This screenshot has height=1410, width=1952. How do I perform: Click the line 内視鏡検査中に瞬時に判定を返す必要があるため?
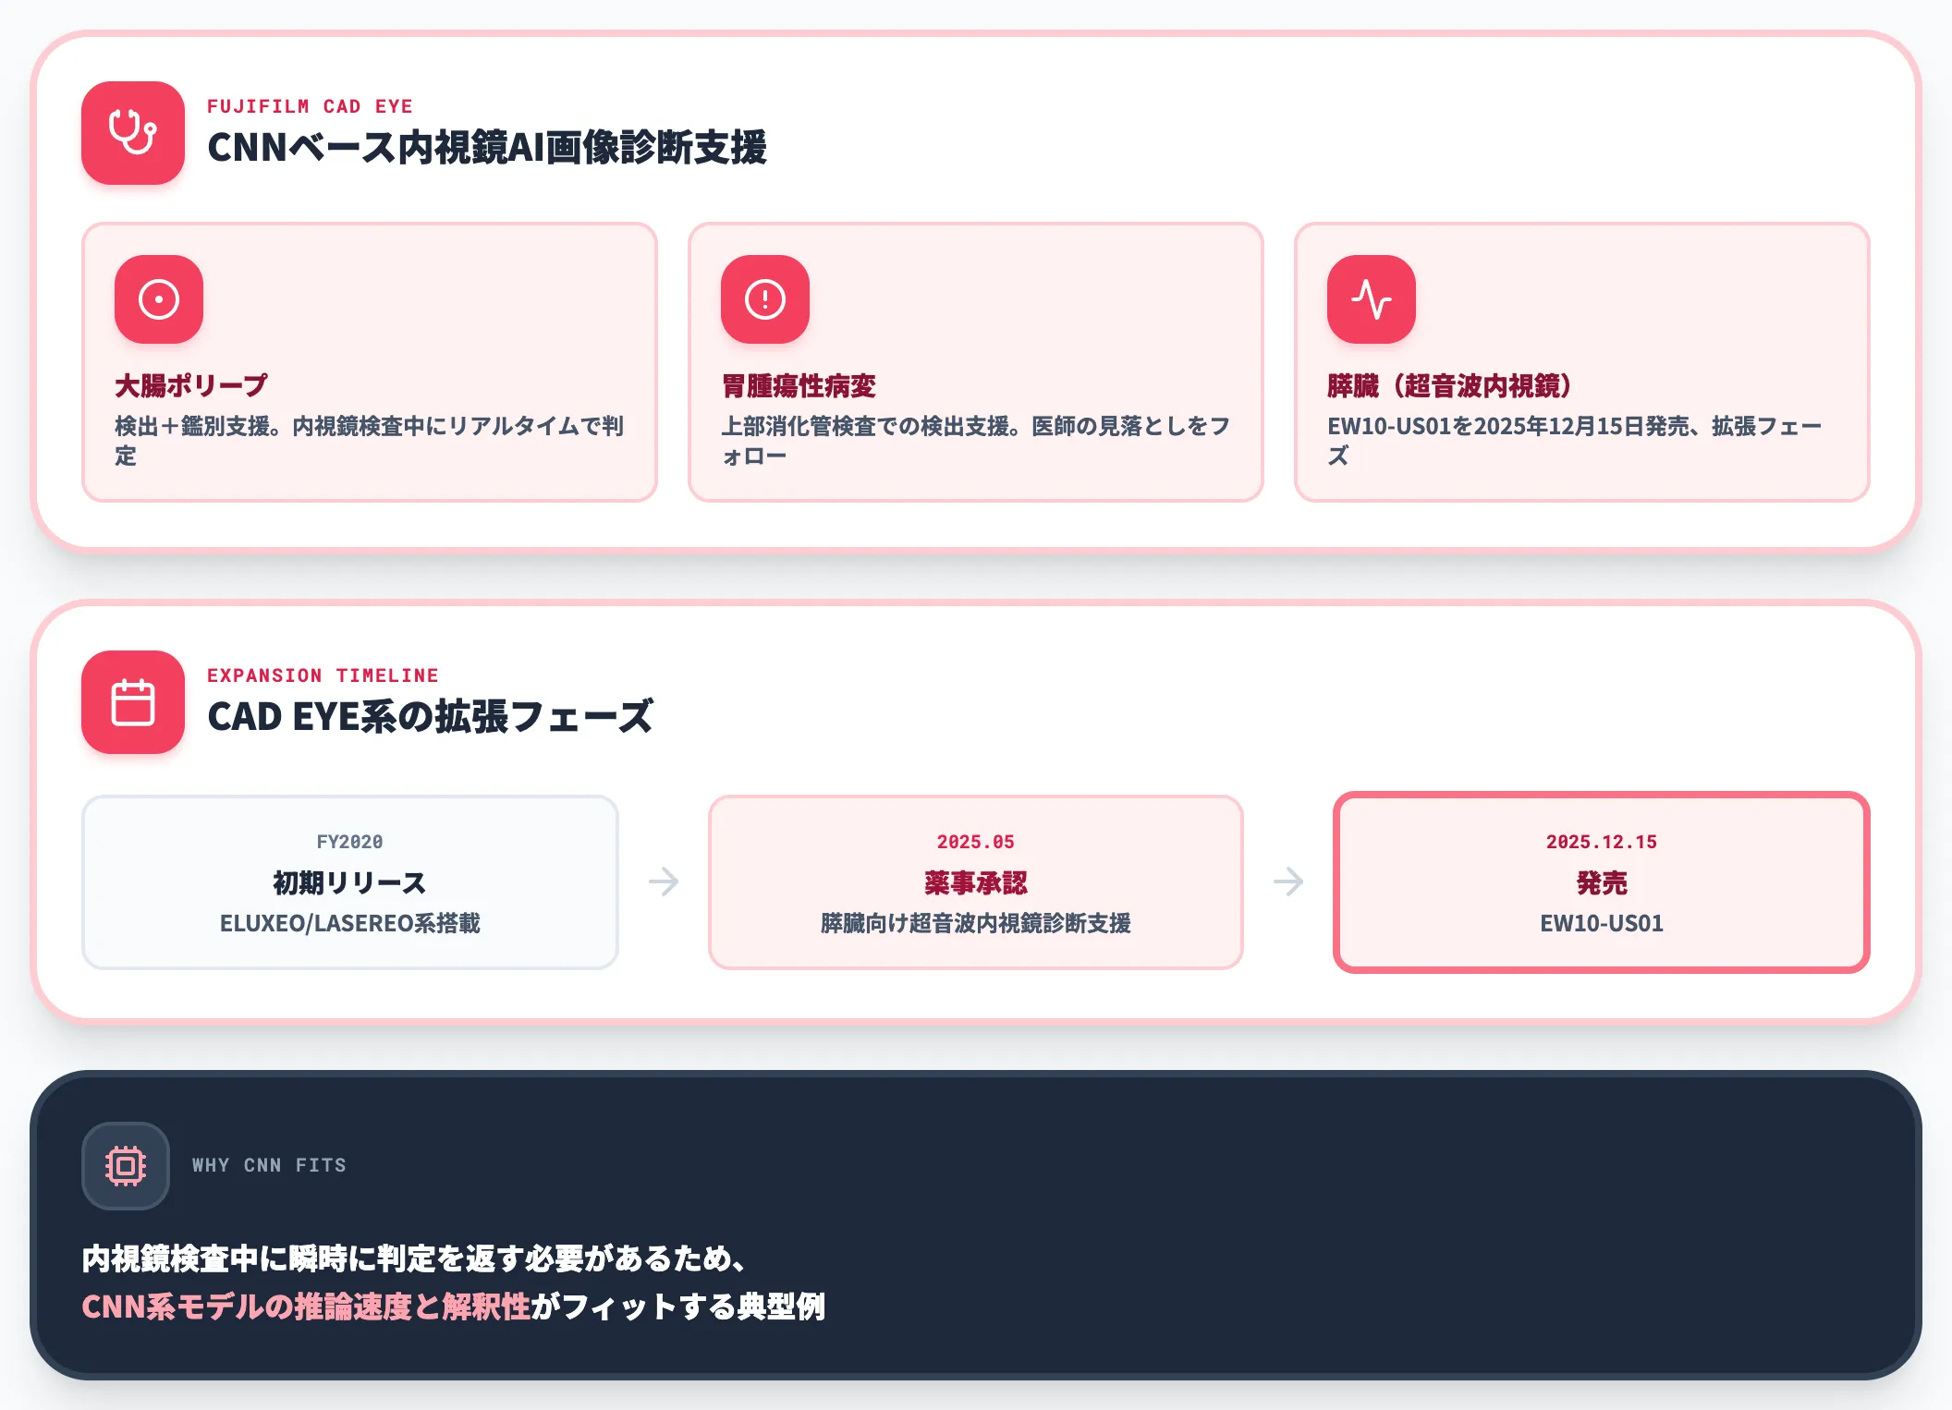413,1258
